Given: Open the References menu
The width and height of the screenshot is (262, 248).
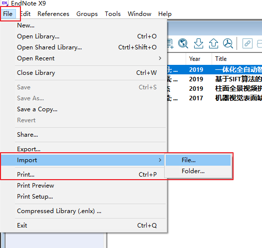Looking at the screenshot, I should tap(53, 13).
